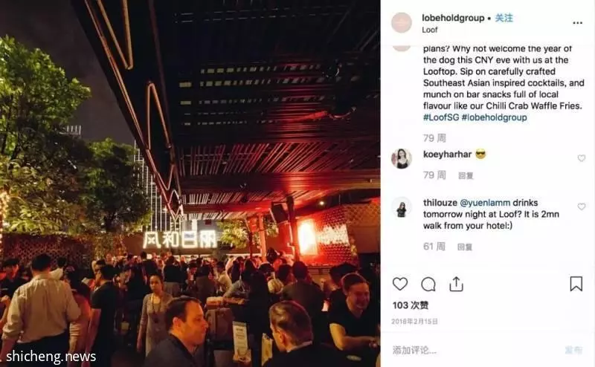Open the @yuenlamm mention
Image resolution: width=595 pixels, height=367 pixels.
[x=485, y=203]
